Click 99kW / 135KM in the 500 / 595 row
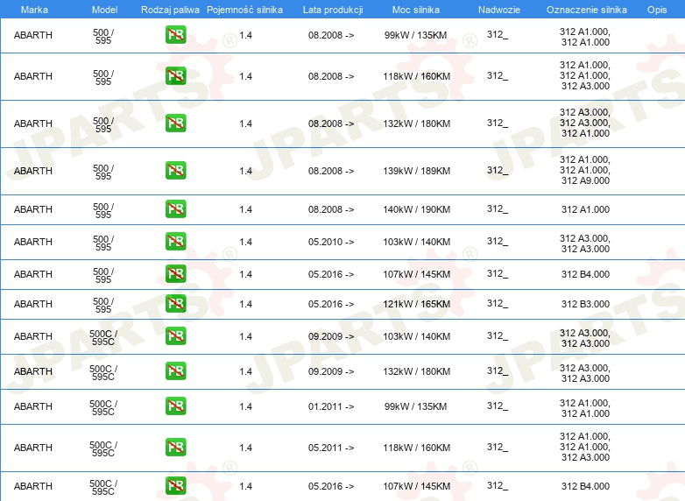This screenshot has width=685, height=501. click(415, 35)
